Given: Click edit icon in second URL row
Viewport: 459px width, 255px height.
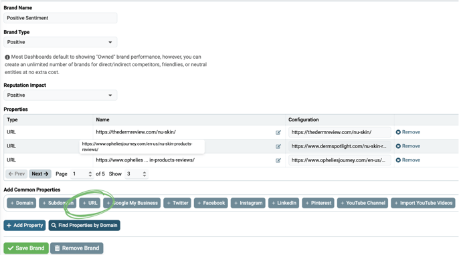Looking at the screenshot, I should point(278,146).
